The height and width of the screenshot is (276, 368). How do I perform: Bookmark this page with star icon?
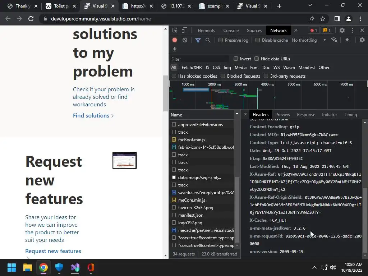323,19
